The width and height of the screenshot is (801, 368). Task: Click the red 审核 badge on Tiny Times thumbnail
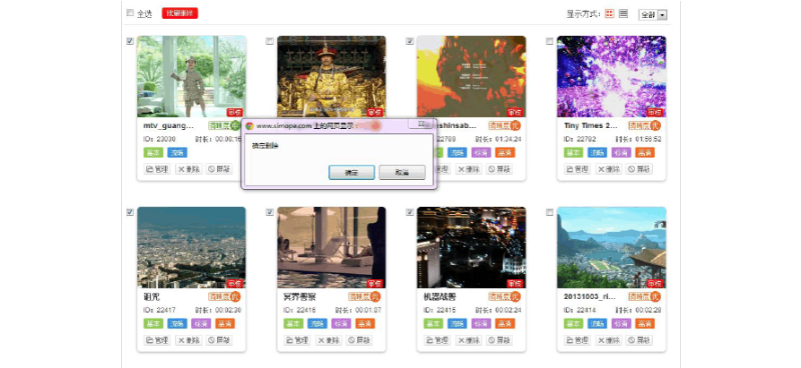[x=655, y=113]
